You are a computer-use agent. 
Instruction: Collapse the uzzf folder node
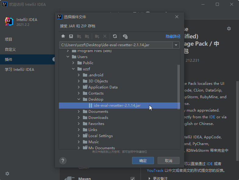[73, 69]
